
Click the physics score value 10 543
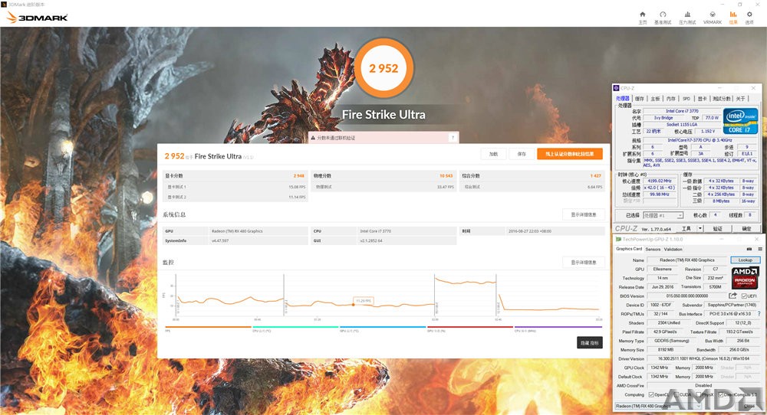(446, 176)
